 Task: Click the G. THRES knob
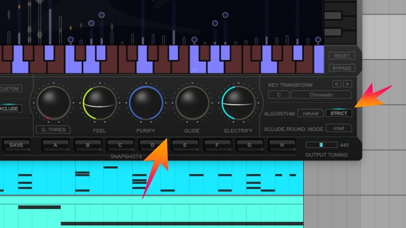click(53, 103)
